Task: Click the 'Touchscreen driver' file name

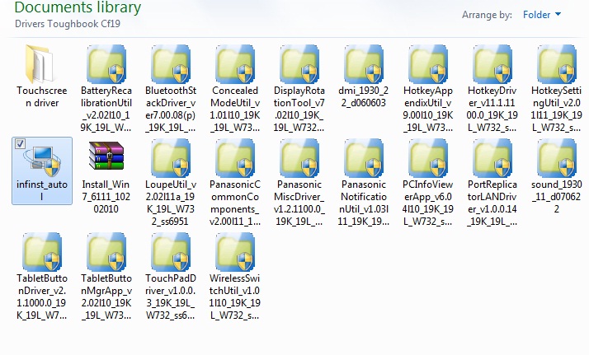Action: (42, 96)
